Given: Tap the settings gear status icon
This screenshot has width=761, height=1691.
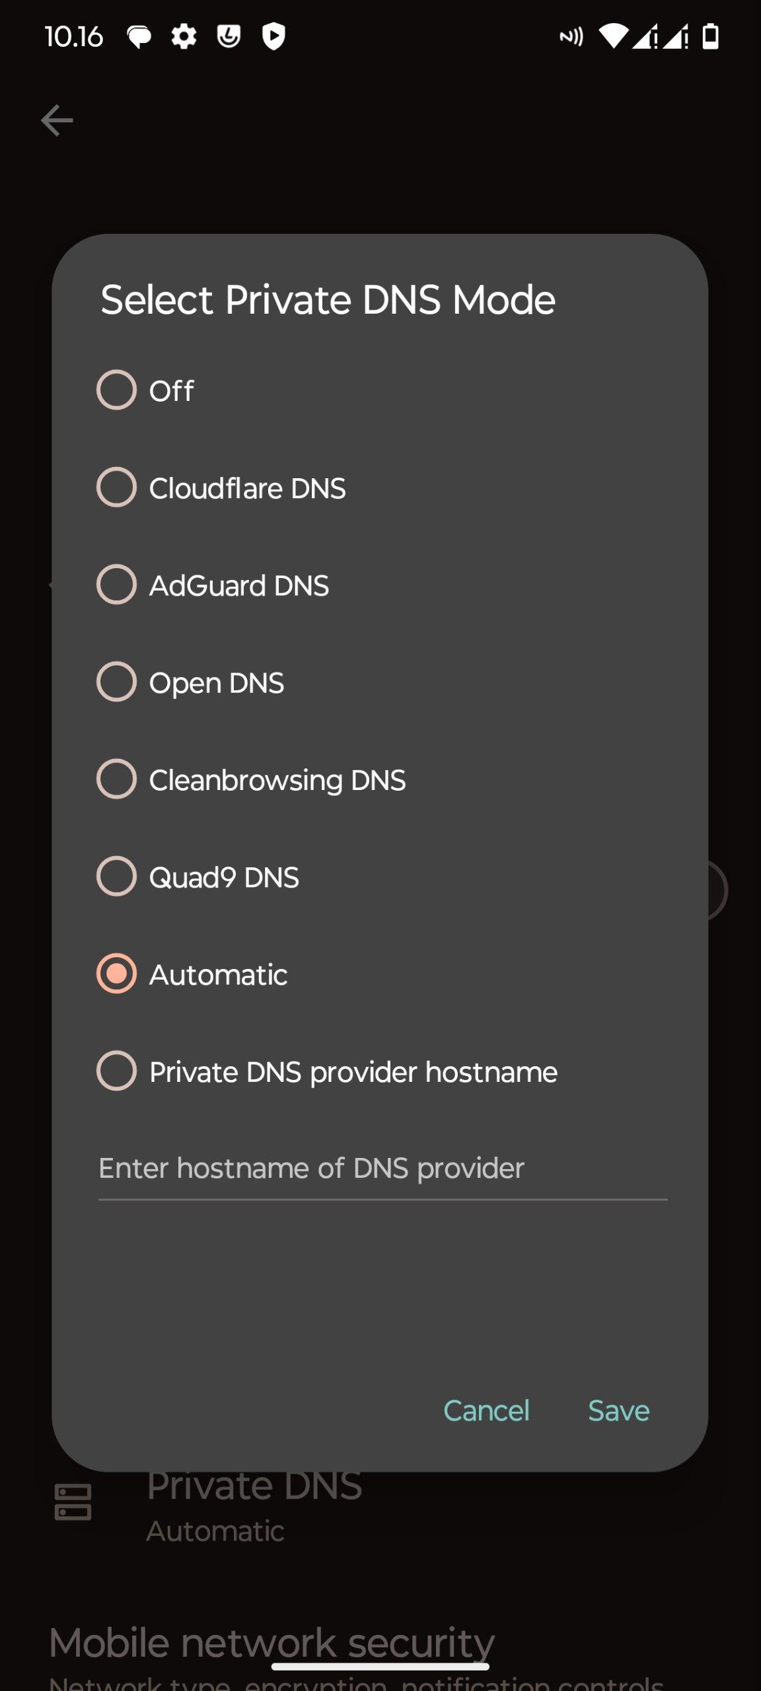Looking at the screenshot, I should [184, 36].
